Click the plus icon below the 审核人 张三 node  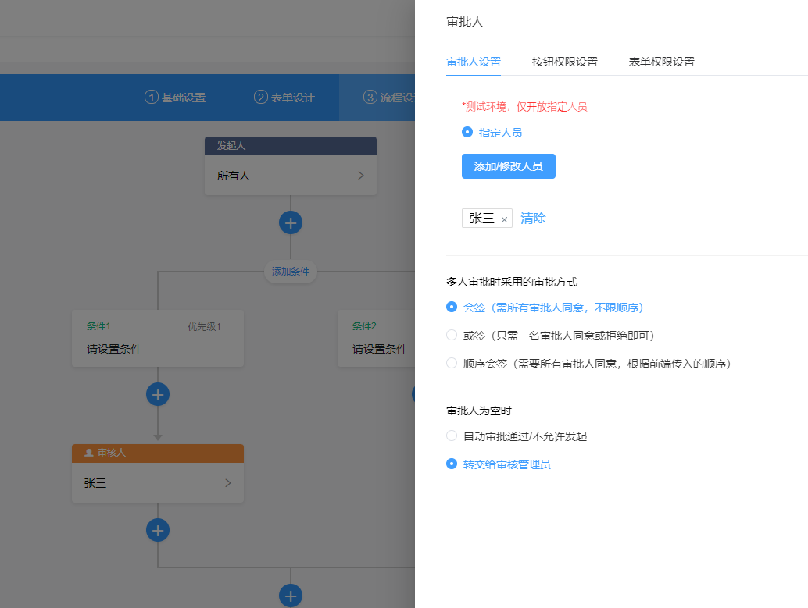coord(158,531)
